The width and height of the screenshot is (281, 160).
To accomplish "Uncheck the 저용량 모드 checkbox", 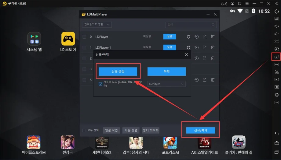I will (x=100, y=84).
